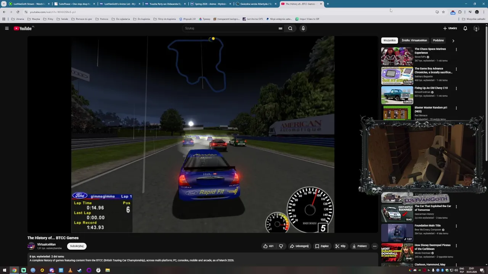Image resolution: width=488 pixels, height=274 pixels.
Task: Dislike the BTCC Games video
Action: click(281, 246)
